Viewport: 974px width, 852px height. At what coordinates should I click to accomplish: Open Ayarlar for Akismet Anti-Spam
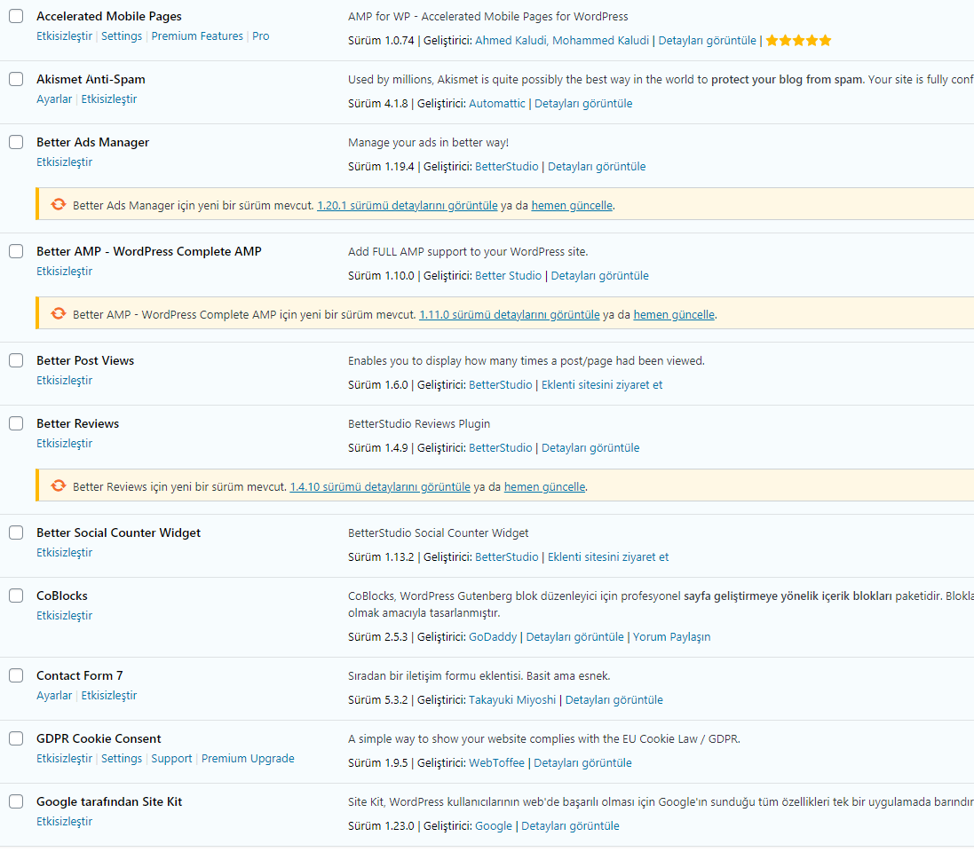[x=54, y=99]
